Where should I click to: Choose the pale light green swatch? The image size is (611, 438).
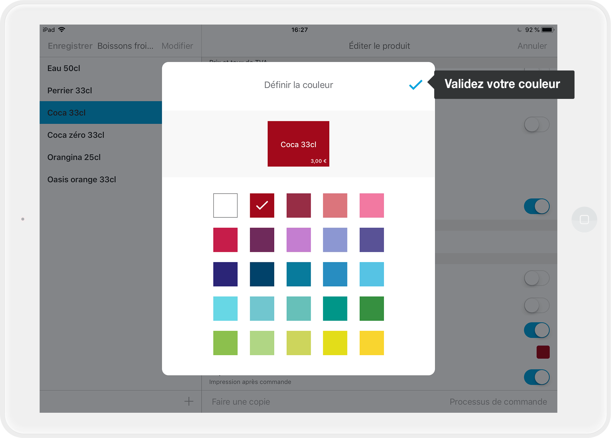pos(262,343)
